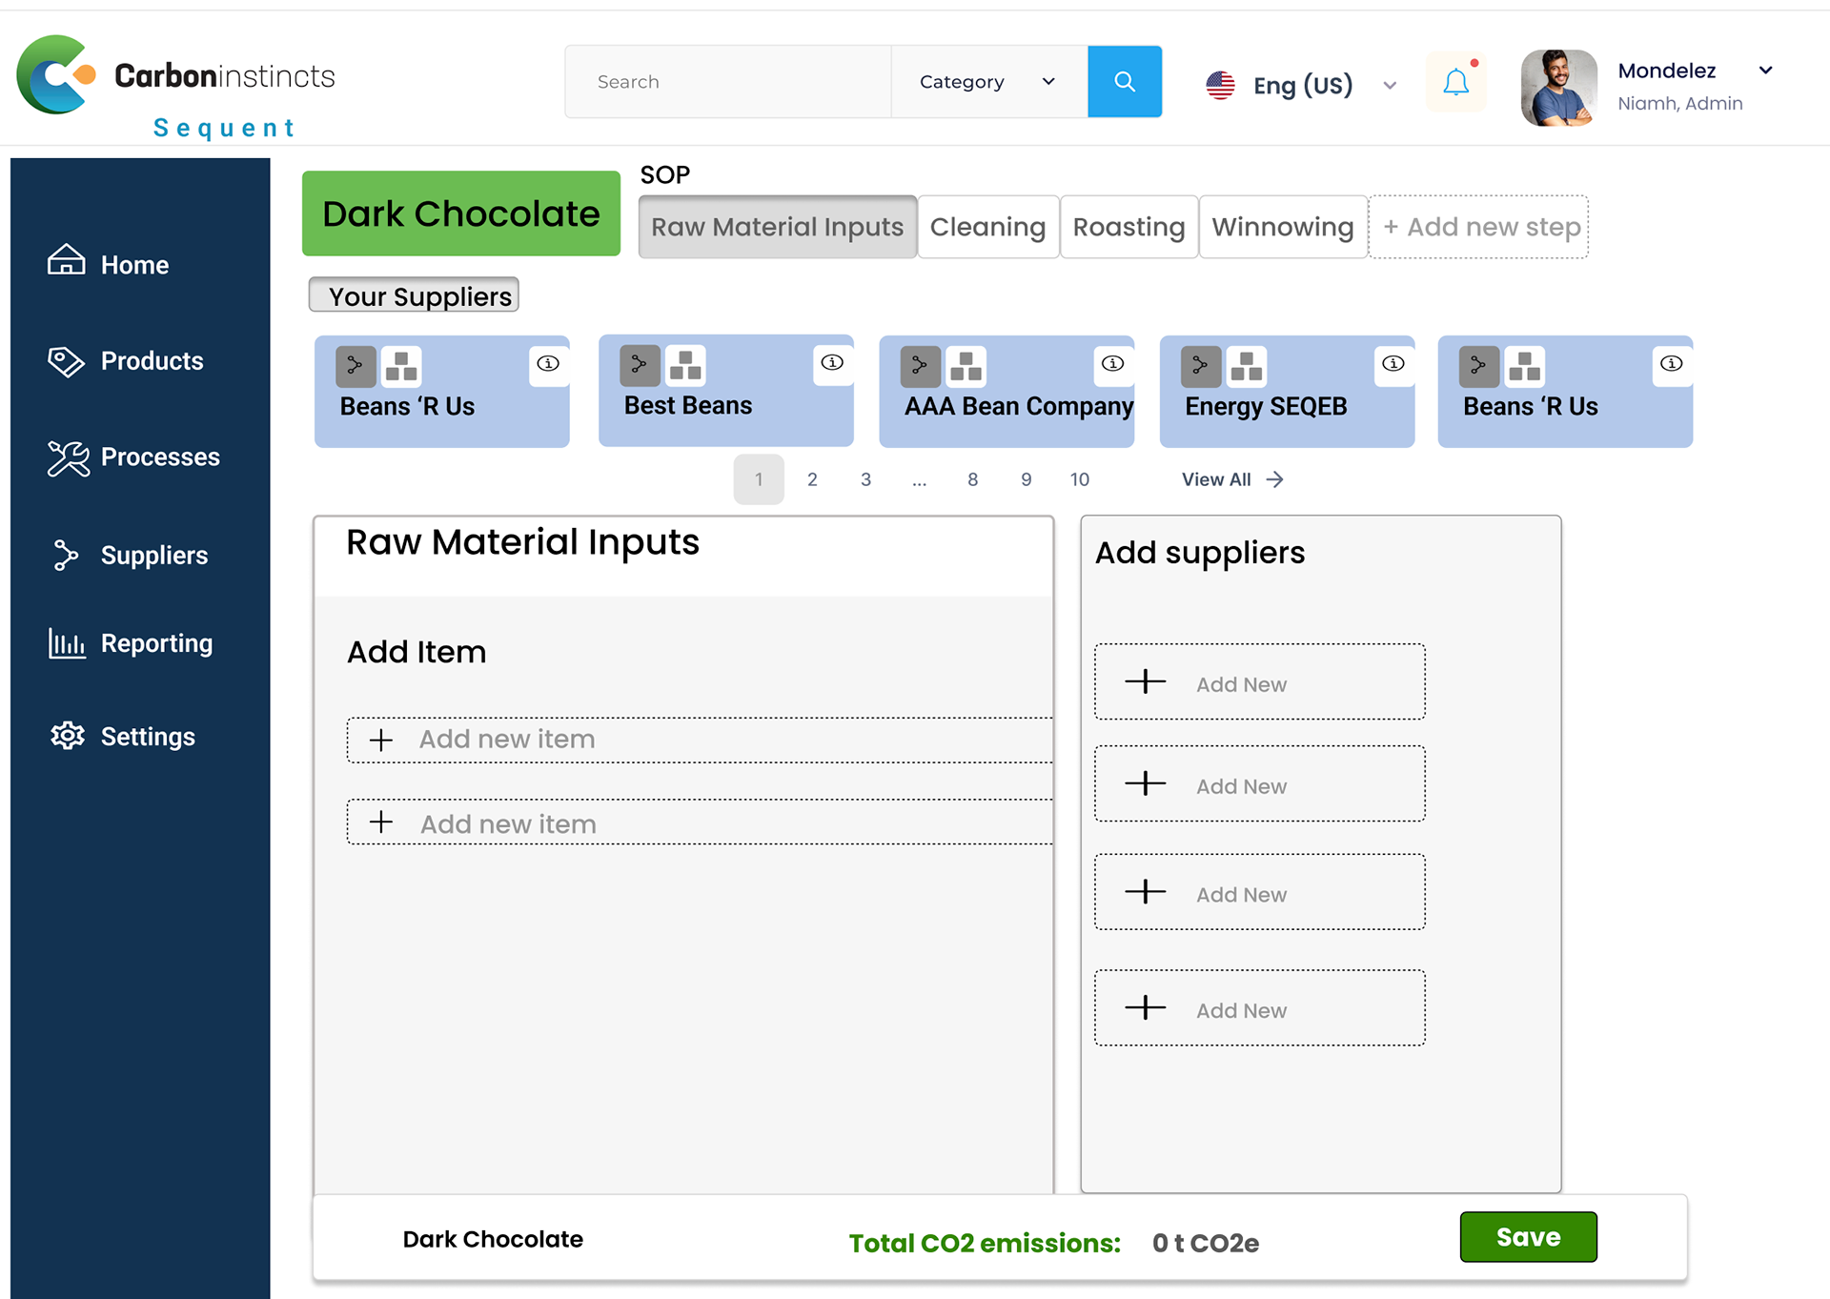Click branch icon on AAA Bean Company card
1830x1299 pixels.
coord(920,366)
